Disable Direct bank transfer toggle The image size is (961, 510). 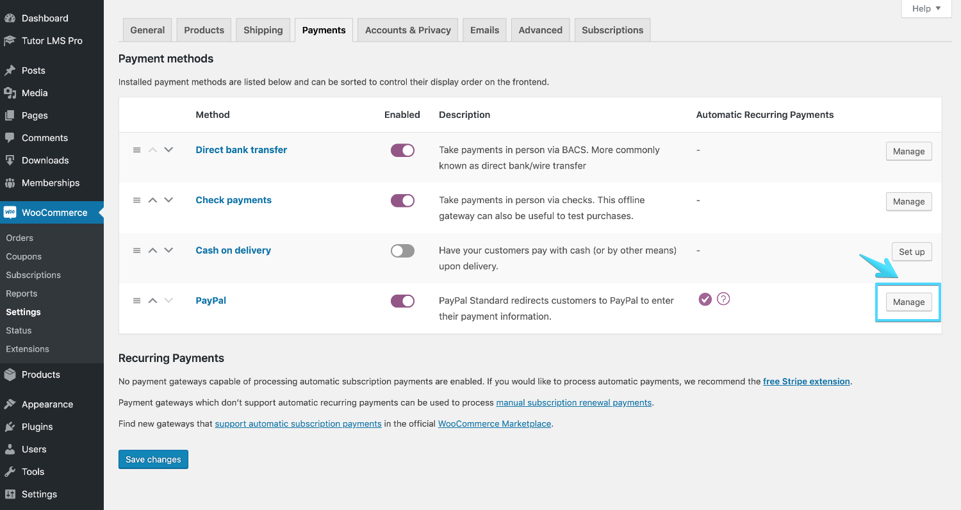(x=402, y=151)
